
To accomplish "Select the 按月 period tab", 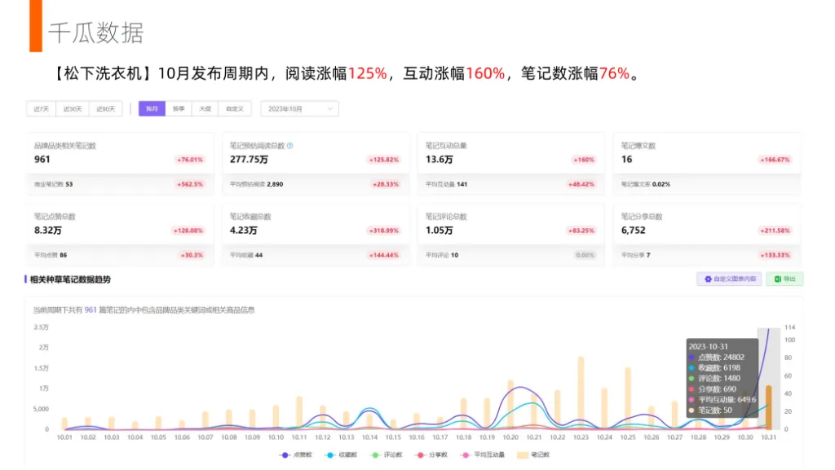I will coord(152,109).
